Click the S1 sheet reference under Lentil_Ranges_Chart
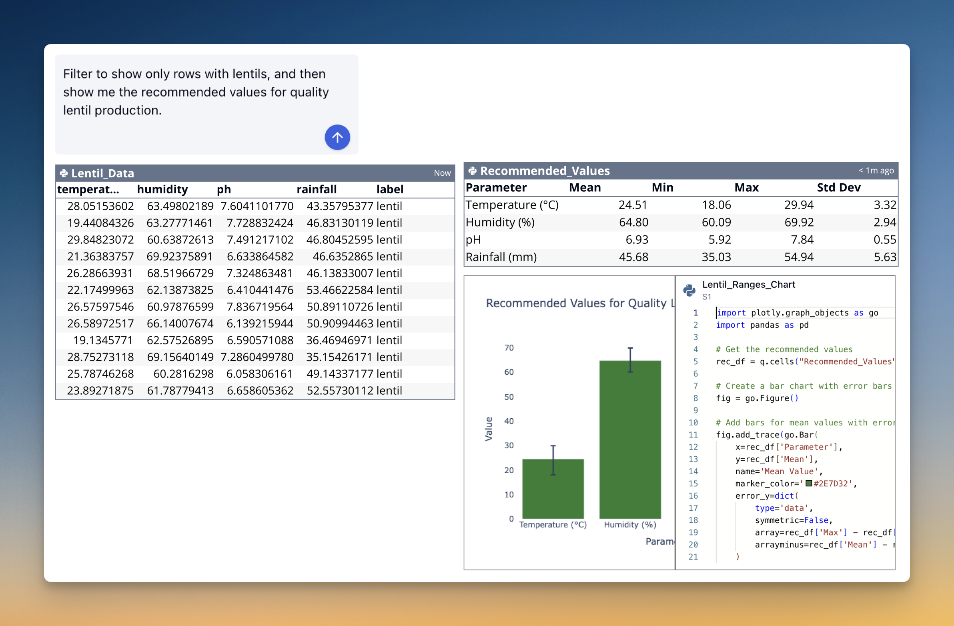Image resolution: width=954 pixels, height=626 pixels. pos(706,297)
